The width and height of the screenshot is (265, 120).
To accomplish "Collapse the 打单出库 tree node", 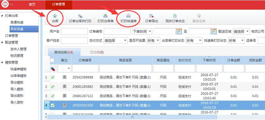I will point(2,16).
